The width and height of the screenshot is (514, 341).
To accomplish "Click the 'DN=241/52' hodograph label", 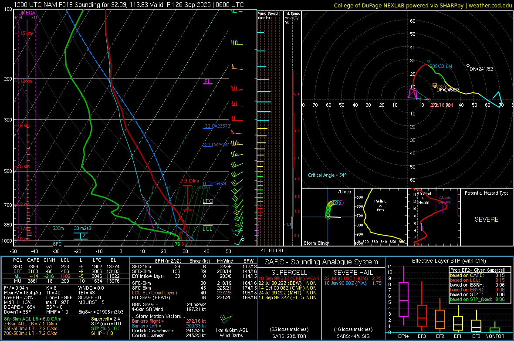I will click(481, 69).
